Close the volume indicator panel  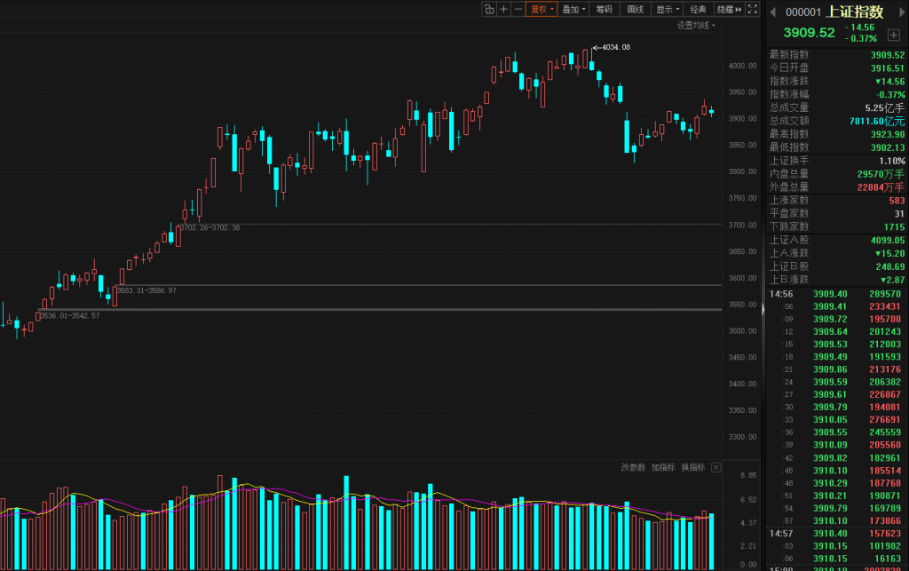pyautogui.click(x=716, y=467)
